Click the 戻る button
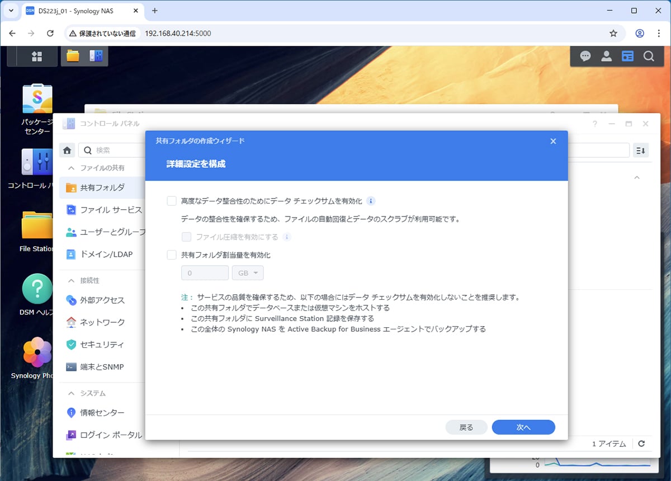Viewport: 671px width, 481px height. click(x=466, y=427)
